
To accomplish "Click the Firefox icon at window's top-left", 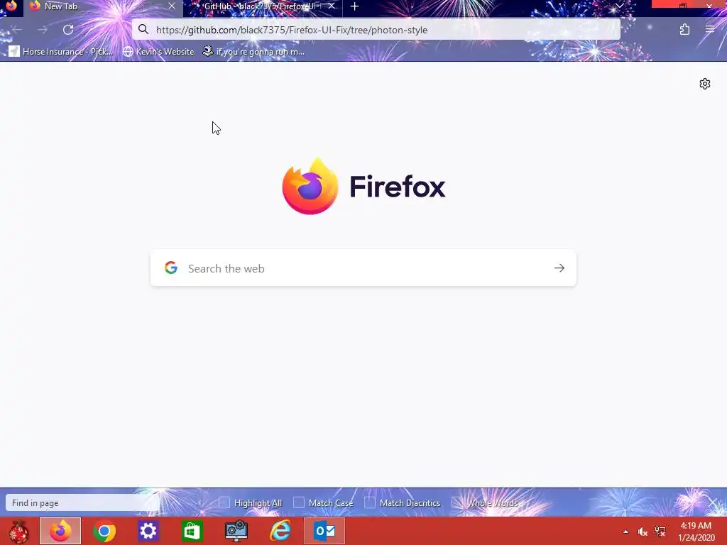I will pos(11,6).
